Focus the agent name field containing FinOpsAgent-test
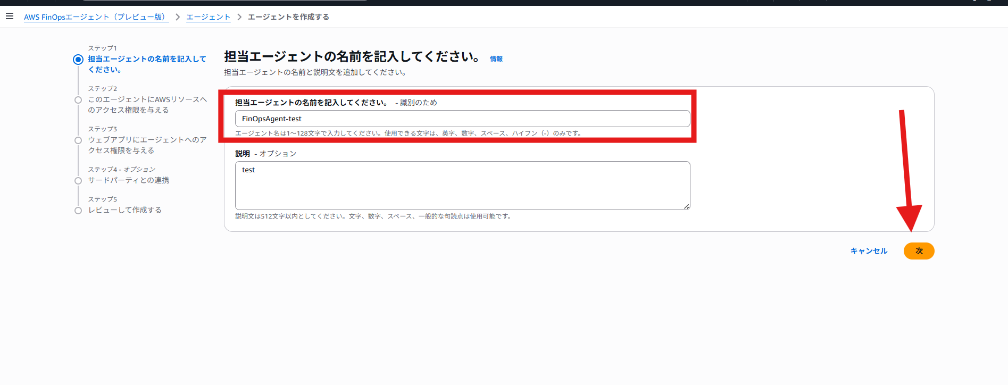Image resolution: width=1008 pixels, height=385 pixels. (x=462, y=119)
